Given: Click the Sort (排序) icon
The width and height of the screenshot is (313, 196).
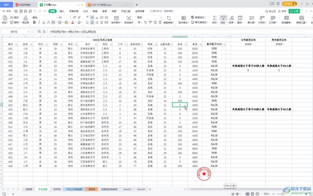Looking at the screenshot, I should [x=232, y=18].
